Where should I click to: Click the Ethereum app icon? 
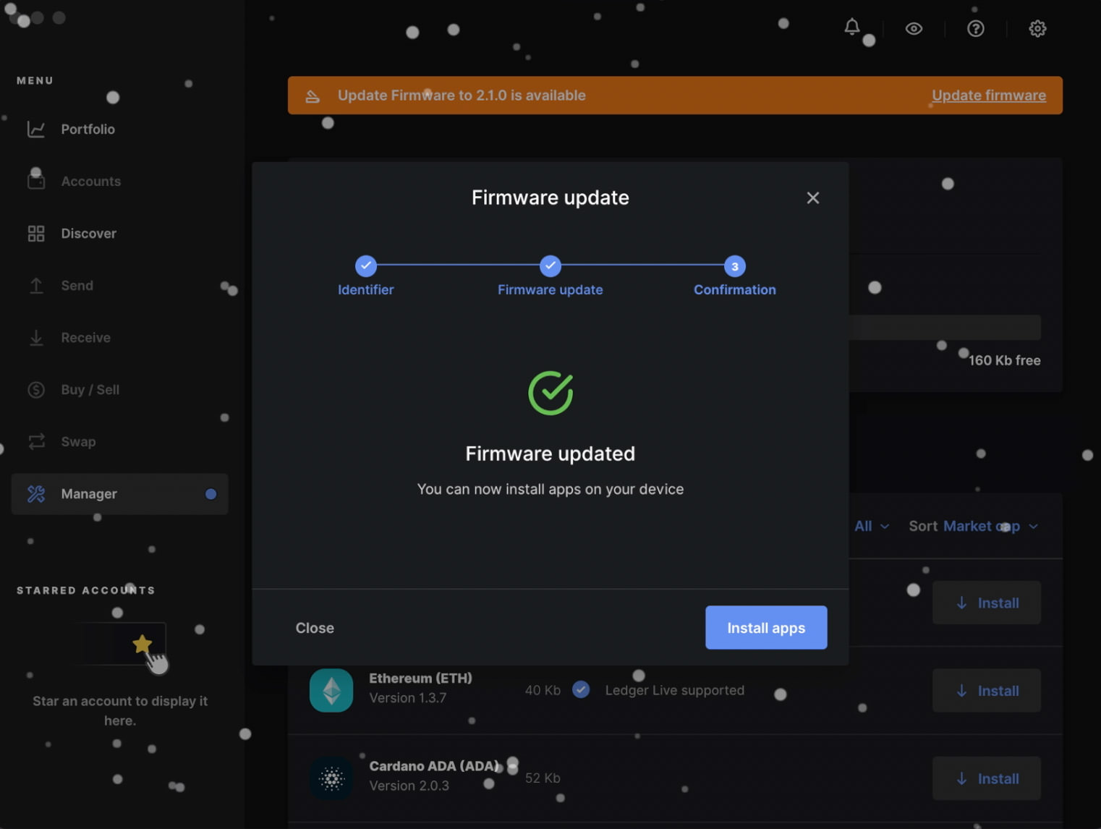pos(331,691)
